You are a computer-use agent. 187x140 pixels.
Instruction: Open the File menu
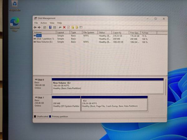[x=36, y=23]
